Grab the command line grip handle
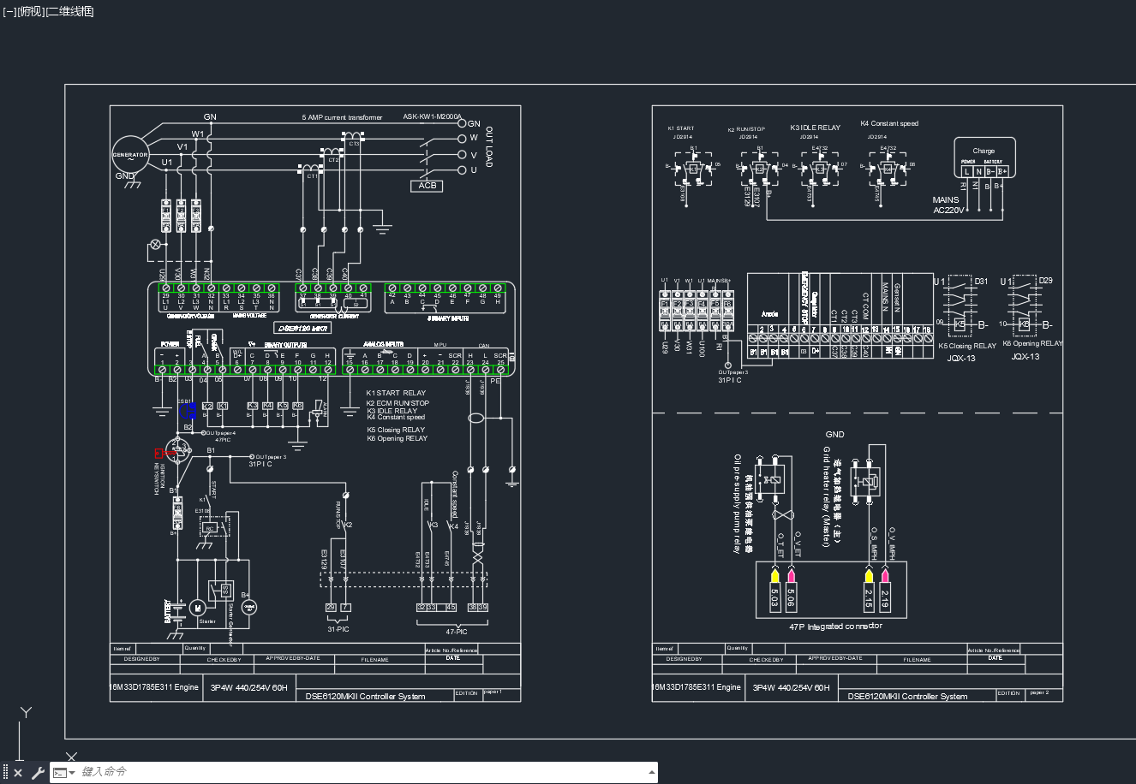This screenshot has height=784, width=1136. (6, 772)
